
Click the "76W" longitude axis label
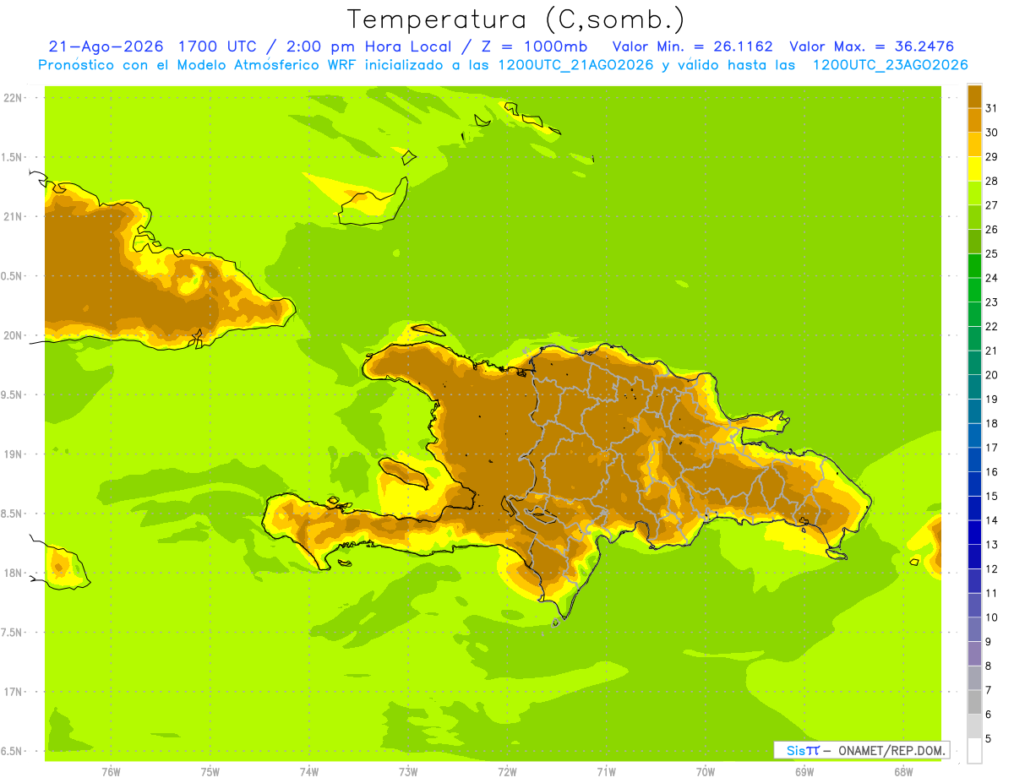[x=111, y=772]
